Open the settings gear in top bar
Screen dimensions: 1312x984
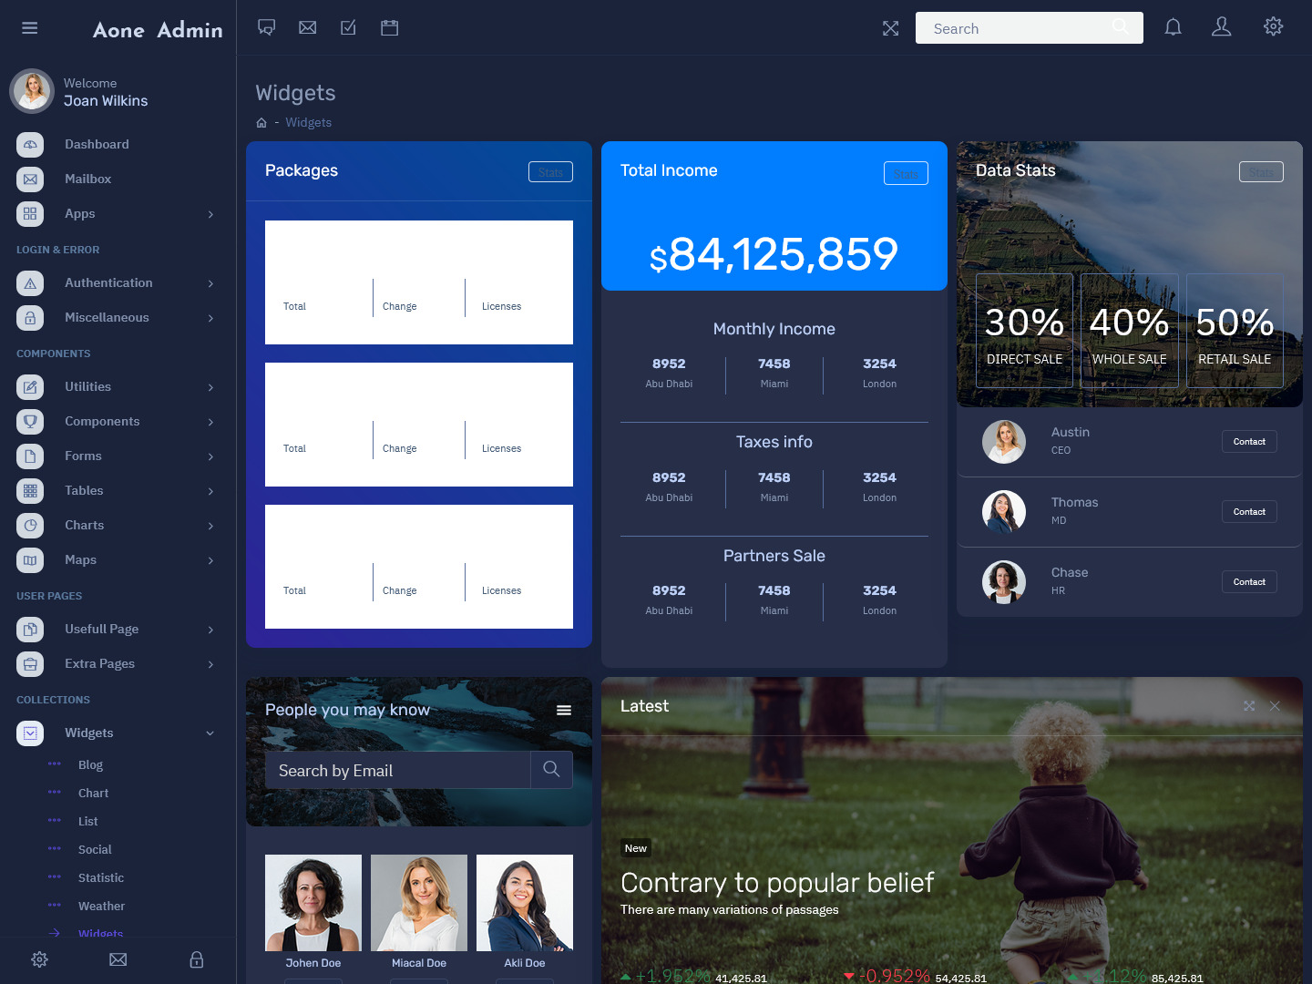click(x=1274, y=26)
